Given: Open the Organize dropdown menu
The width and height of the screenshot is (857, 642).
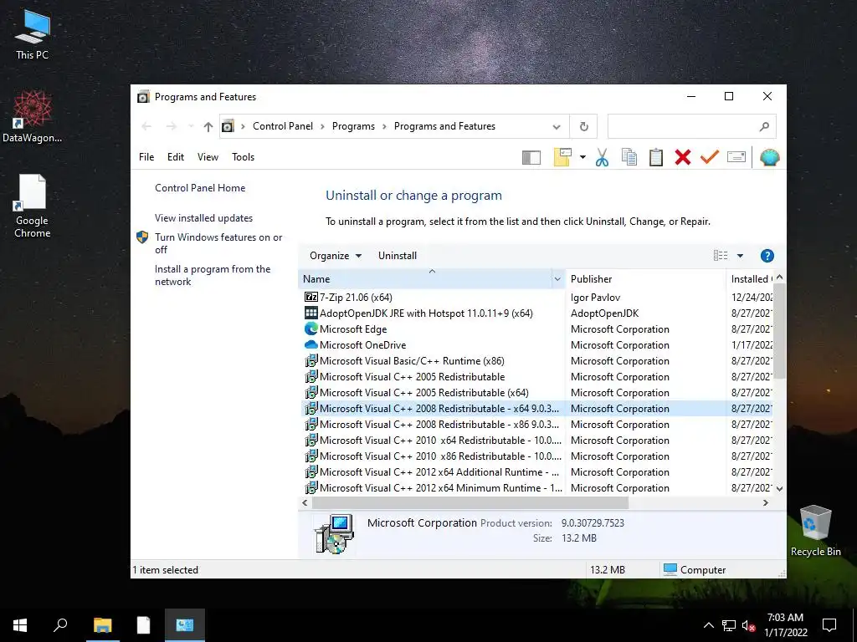Looking at the screenshot, I should click(336, 256).
